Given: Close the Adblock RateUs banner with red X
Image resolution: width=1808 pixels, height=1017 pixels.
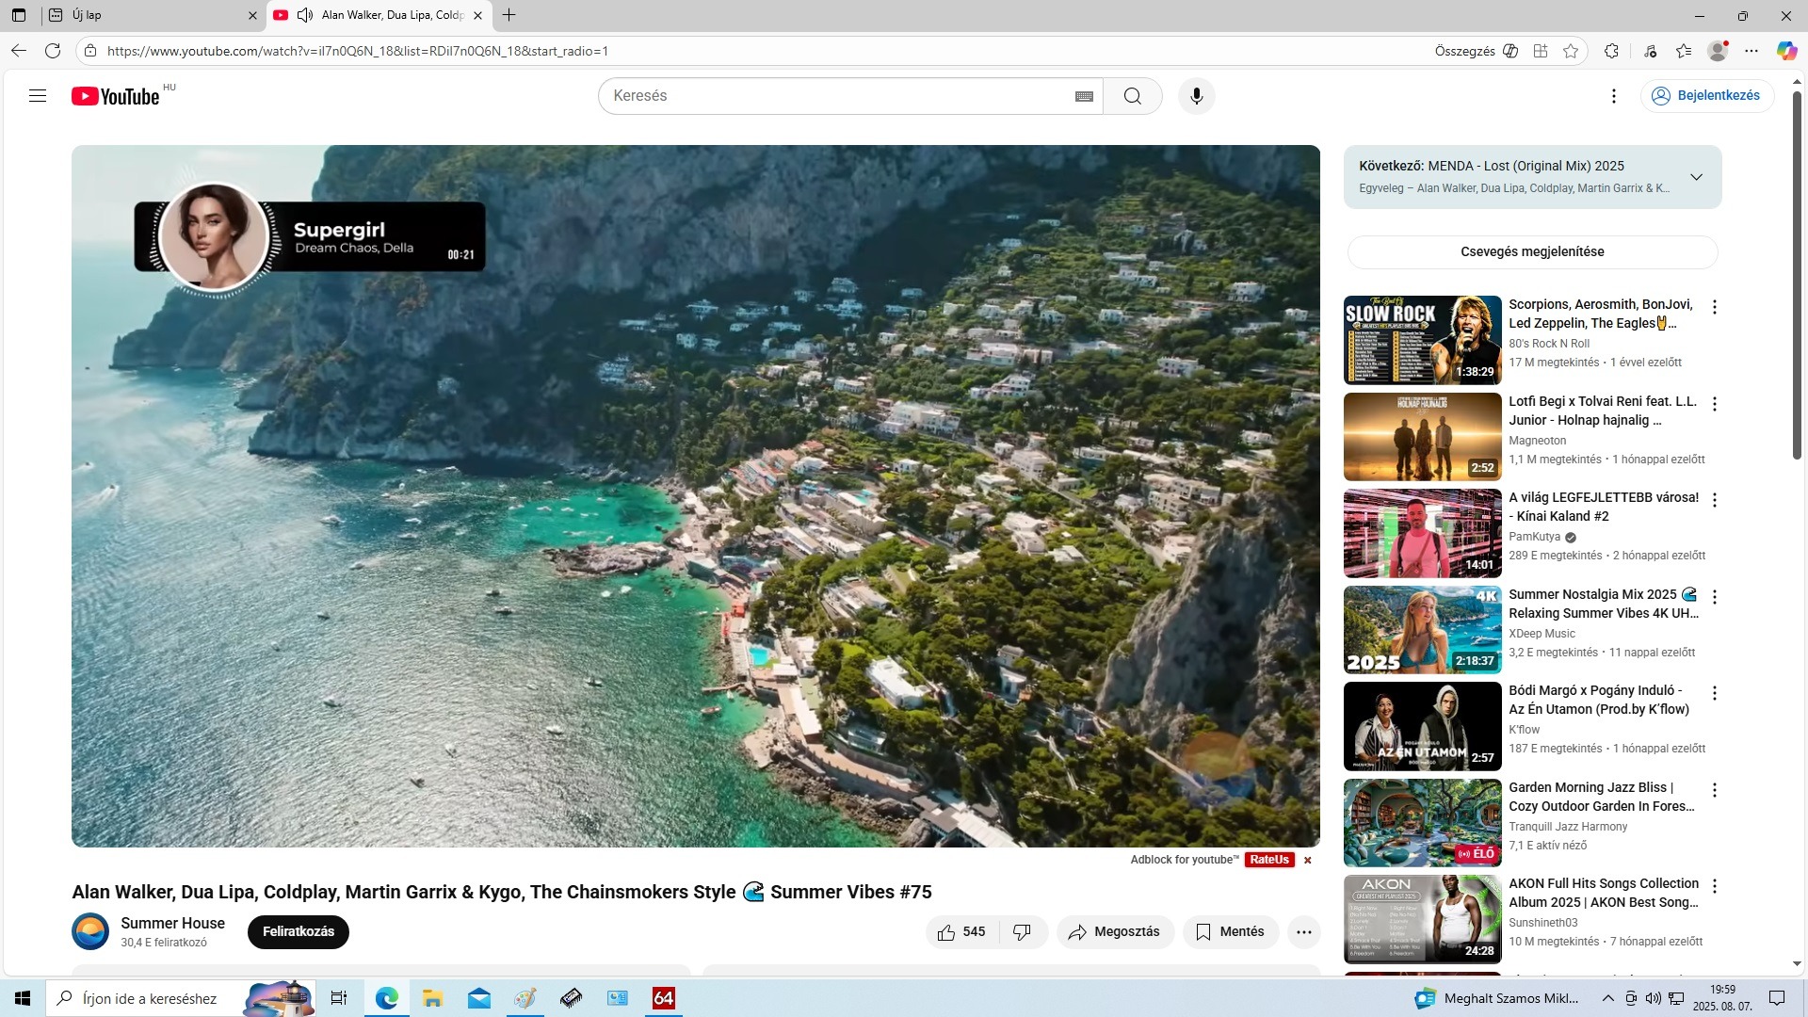Looking at the screenshot, I should pos(1307,860).
